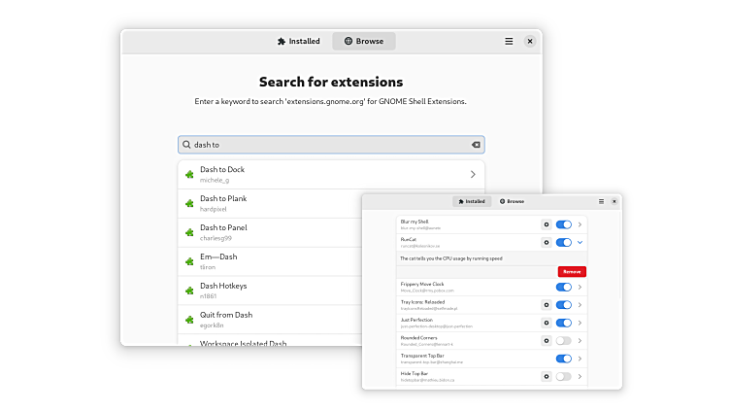
Task: Click the author name 'hardpixel'
Action: (x=214, y=209)
